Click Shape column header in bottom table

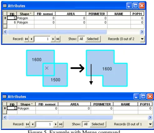(27, 104)
